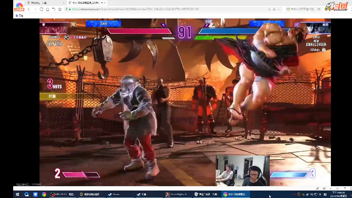Click the browser search box

click(303, 9)
